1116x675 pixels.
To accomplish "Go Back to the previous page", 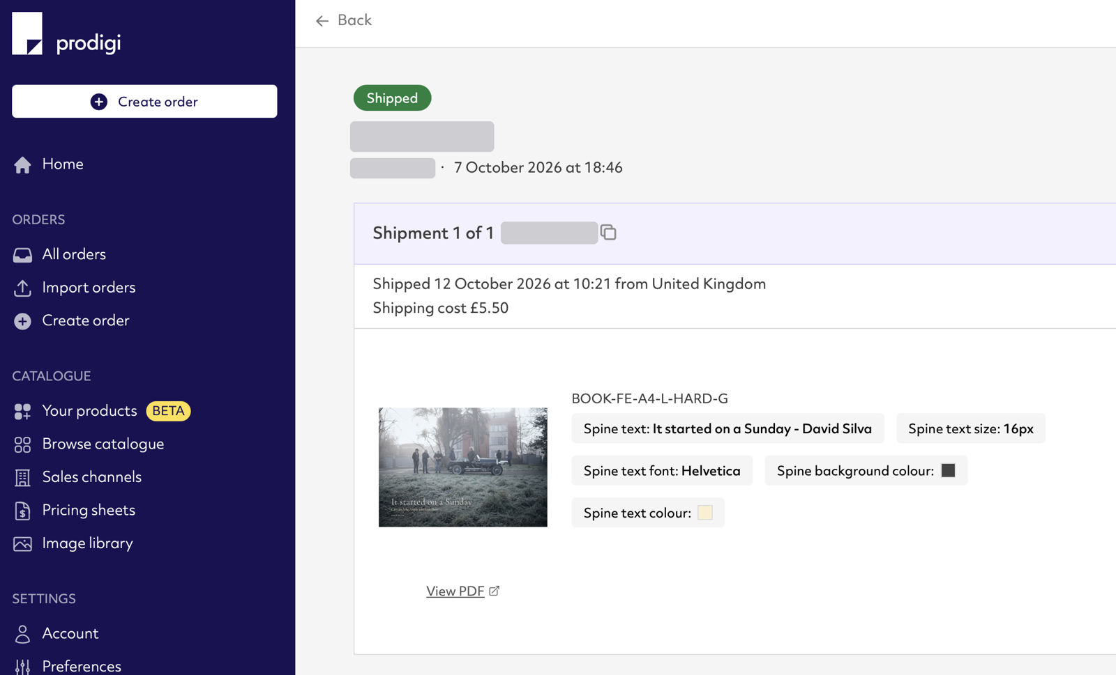I will point(354,20).
